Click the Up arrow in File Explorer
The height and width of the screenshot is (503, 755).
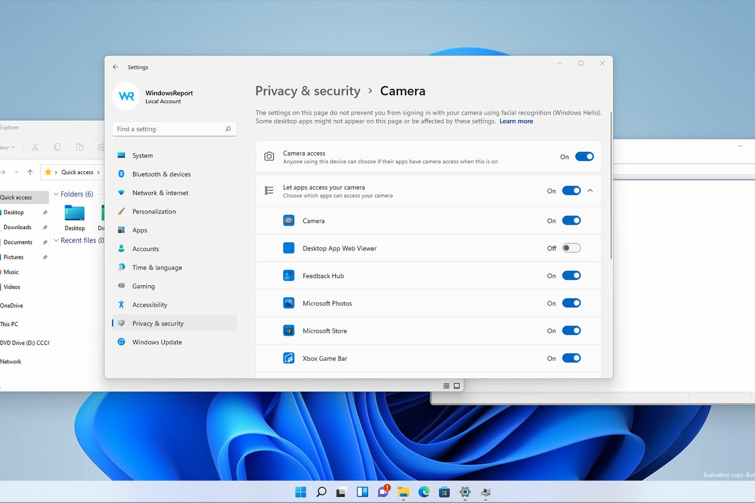(30, 172)
